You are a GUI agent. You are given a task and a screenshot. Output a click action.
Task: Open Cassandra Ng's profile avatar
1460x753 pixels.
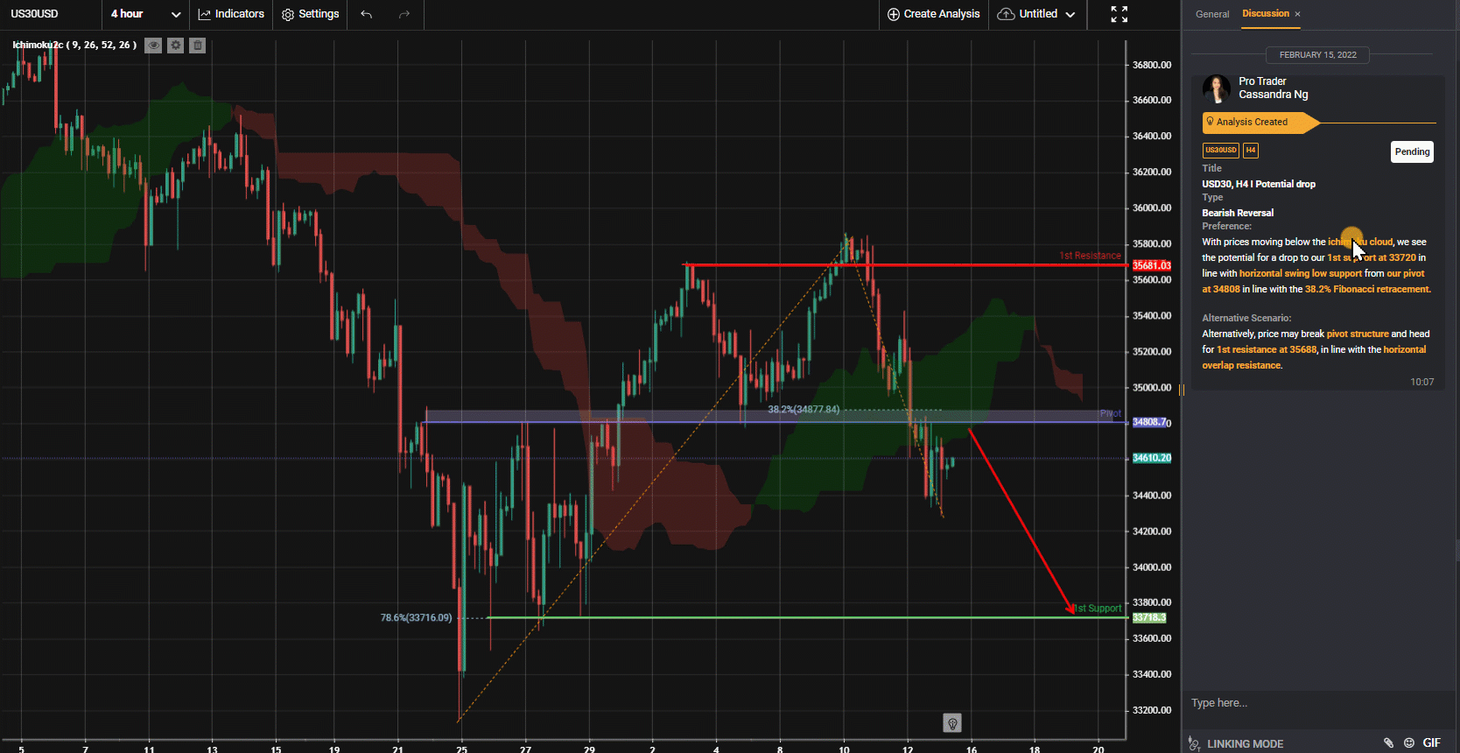[1217, 88]
